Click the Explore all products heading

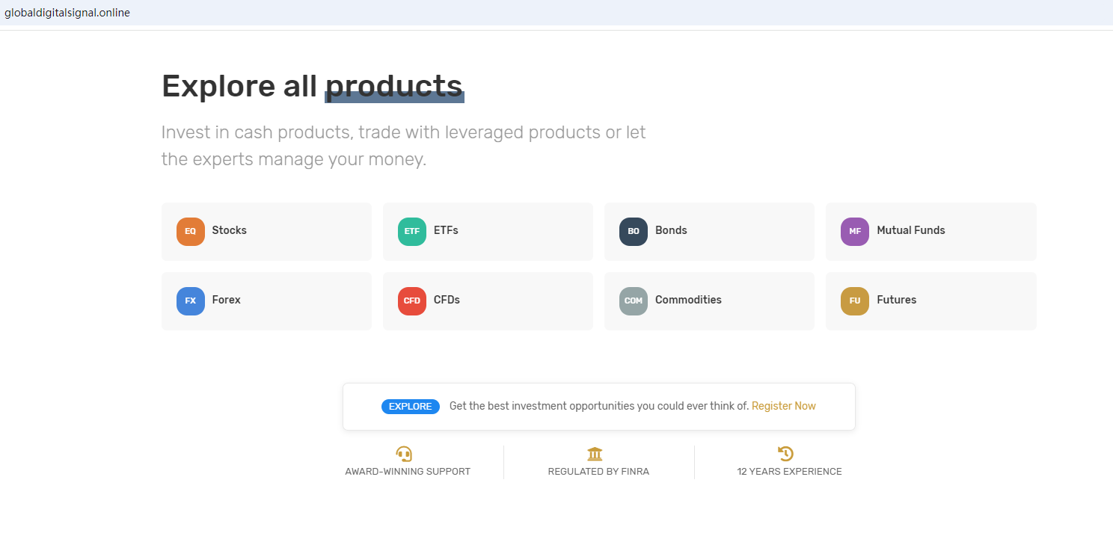312,86
